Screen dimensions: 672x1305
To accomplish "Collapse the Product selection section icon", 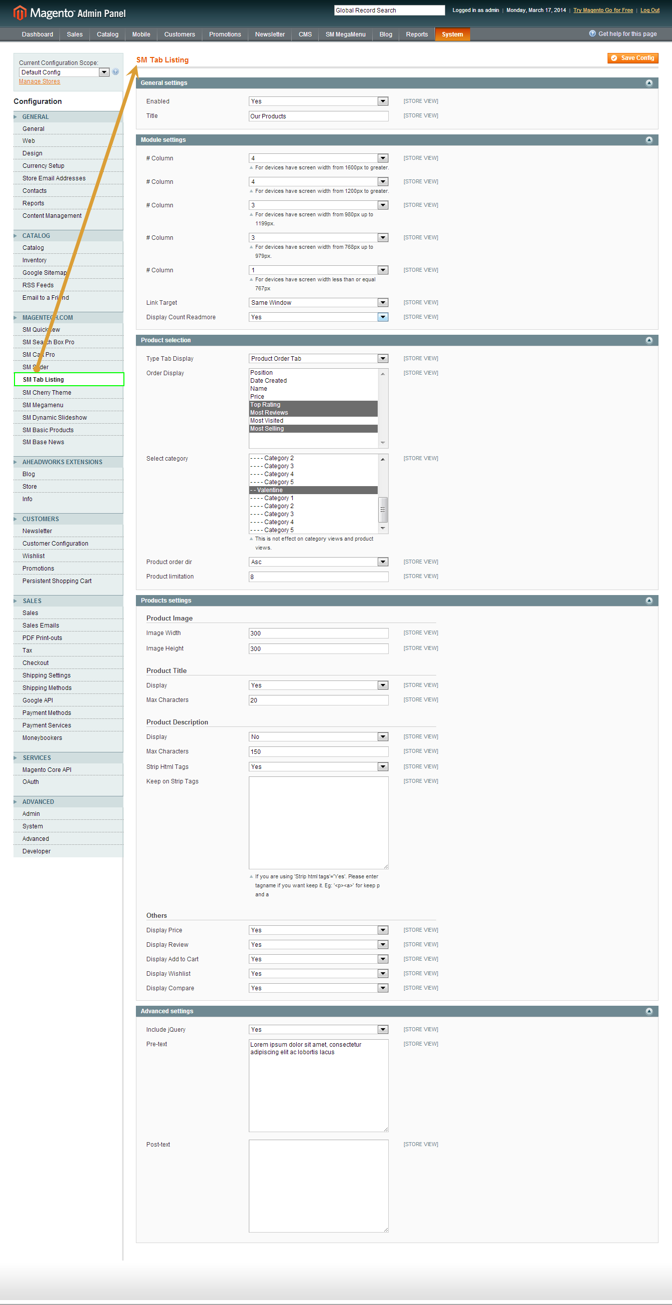I will (649, 340).
